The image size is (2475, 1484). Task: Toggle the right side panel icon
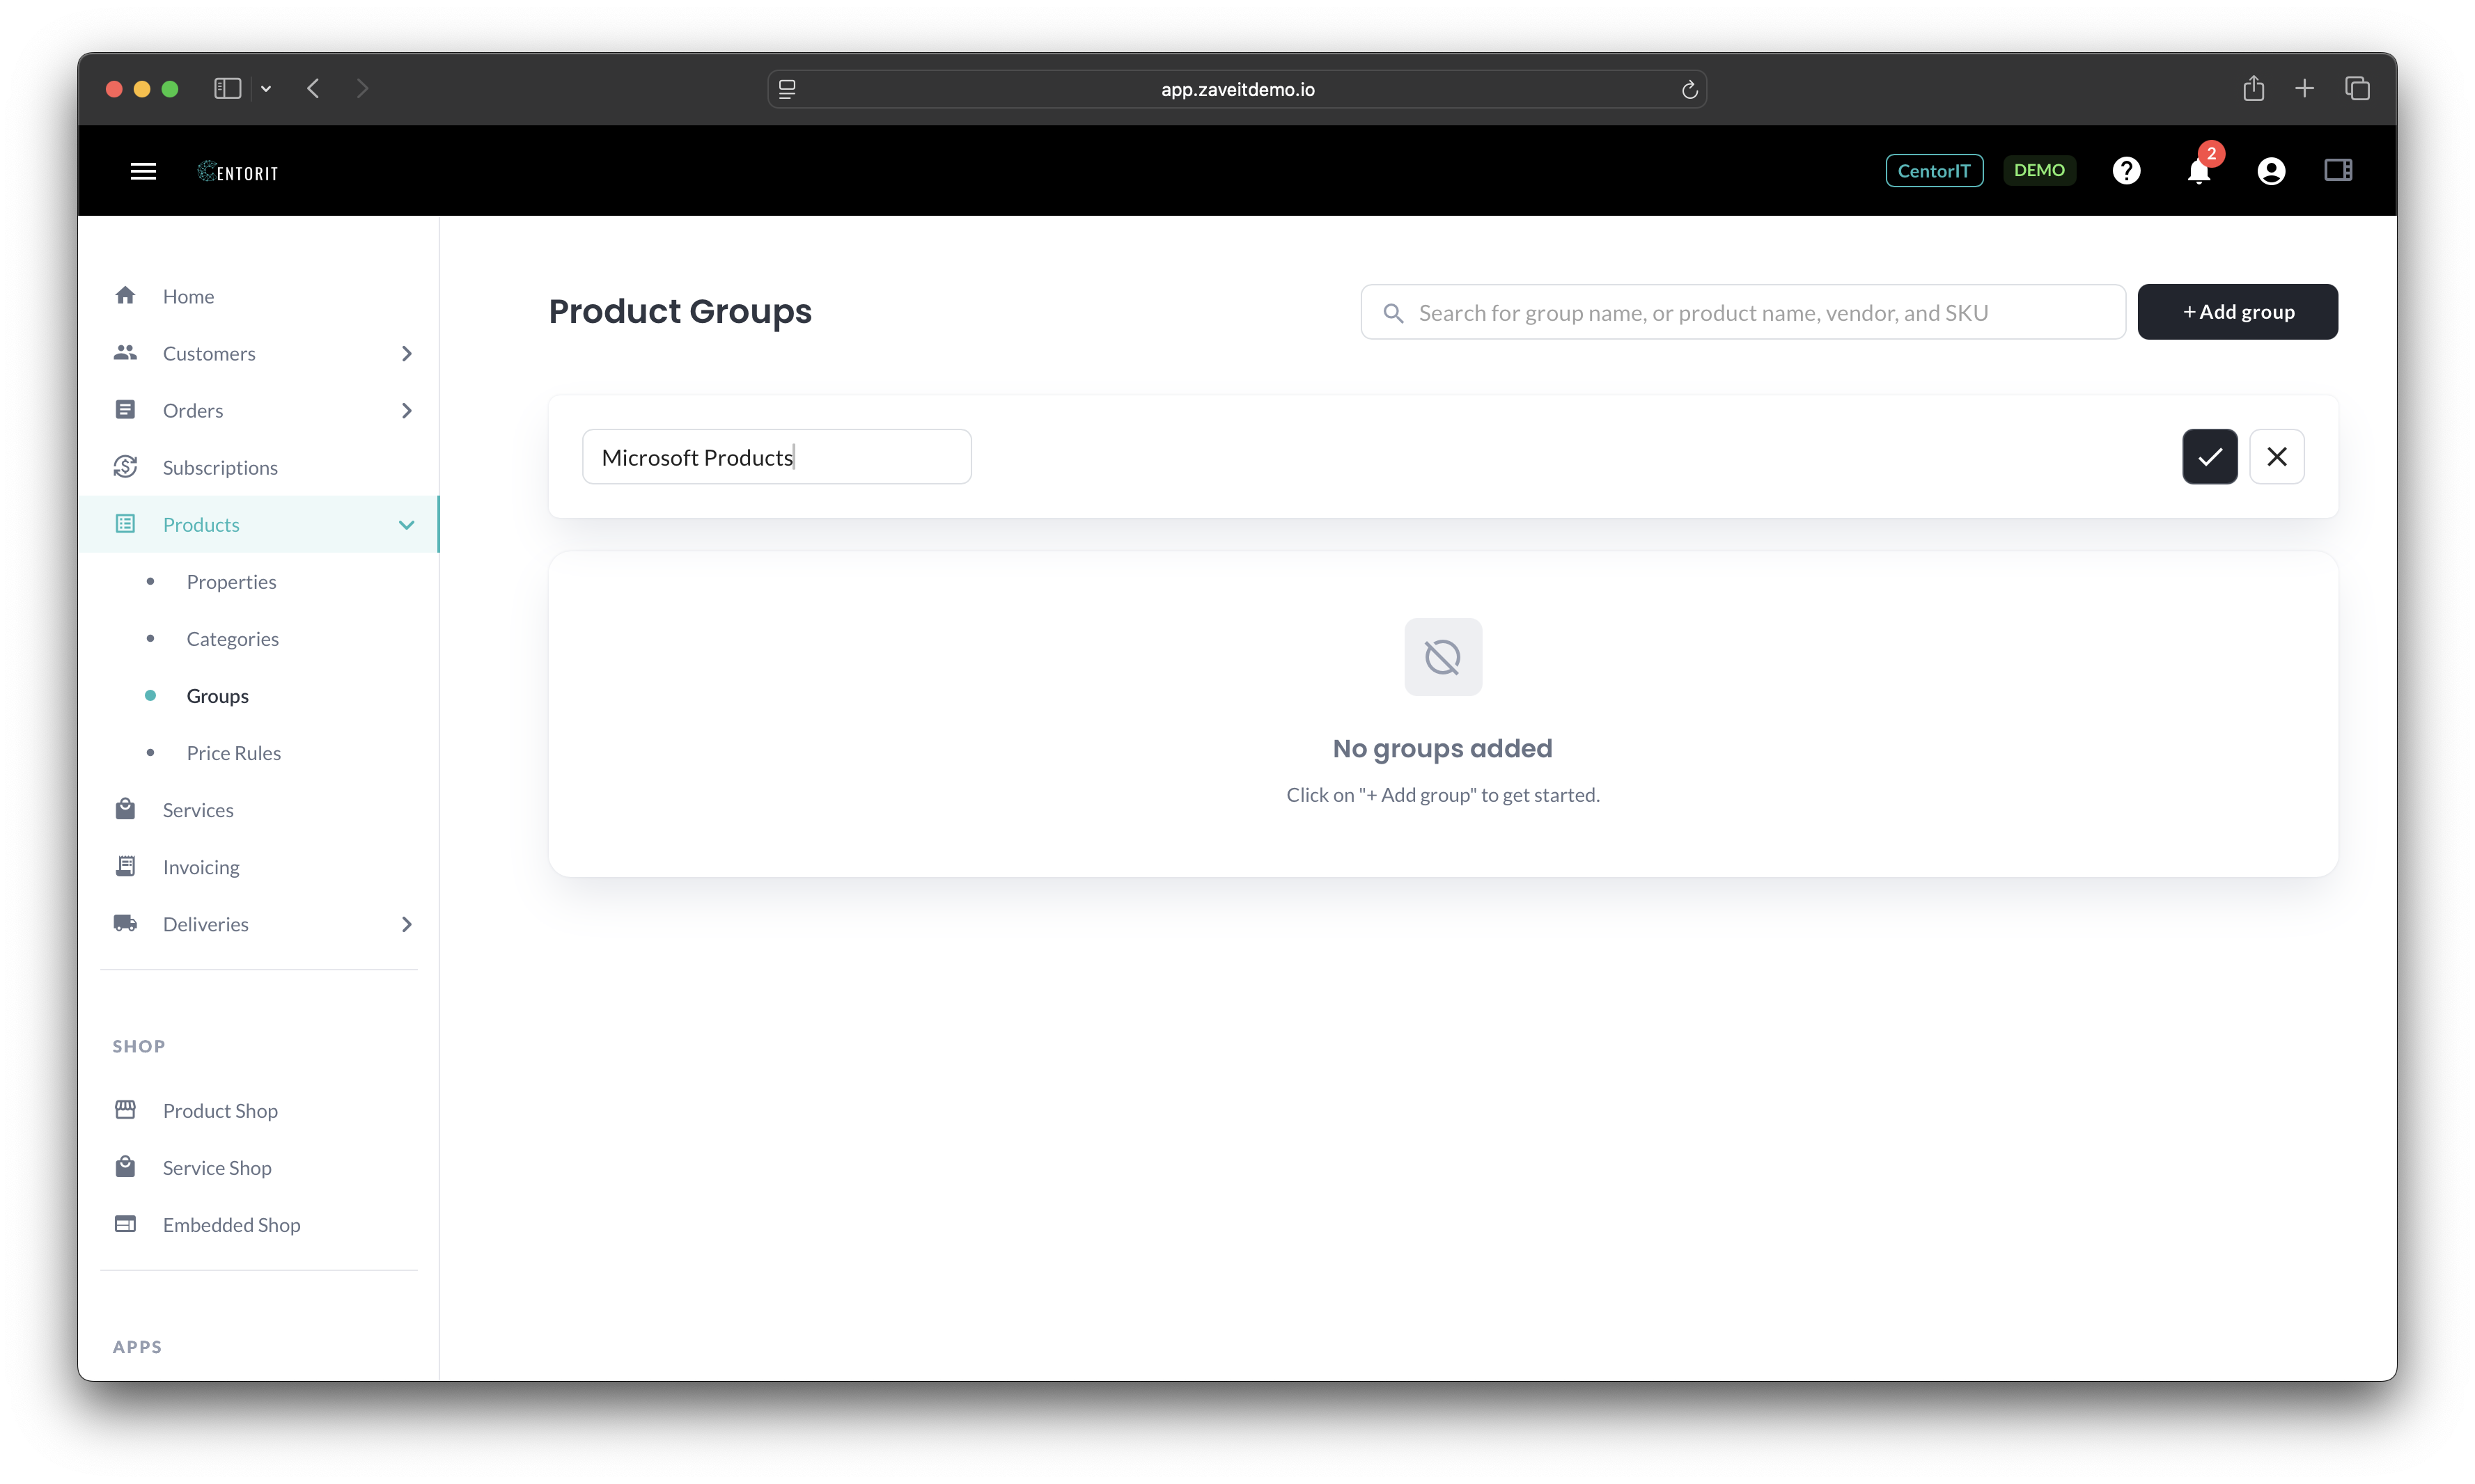[x=2338, y=170]
